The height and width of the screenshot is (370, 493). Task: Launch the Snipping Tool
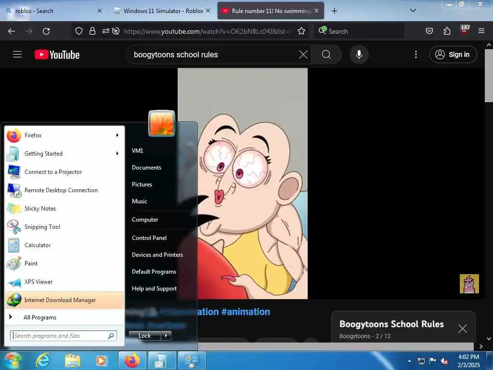(65, 227)
